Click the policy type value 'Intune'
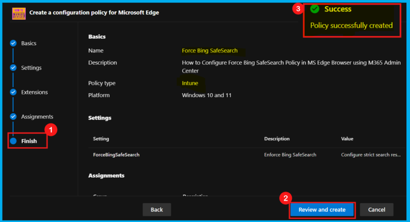Viewport: 410px width, 222px height. coord(190,83)
